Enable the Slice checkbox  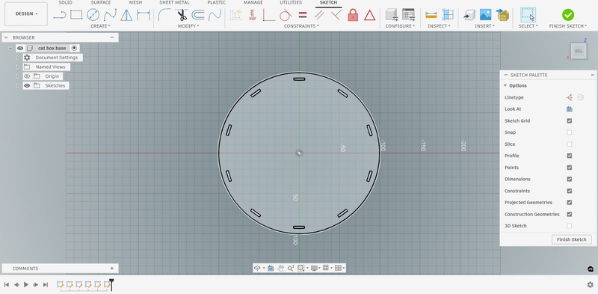570,144
